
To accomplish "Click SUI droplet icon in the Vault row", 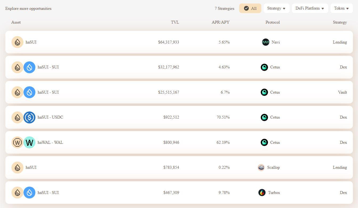I will (x=29, y=92).
